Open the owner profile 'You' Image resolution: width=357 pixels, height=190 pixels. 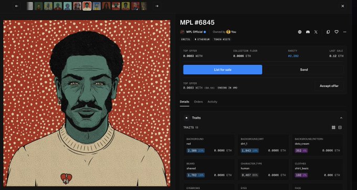click(x=234, y=32)
